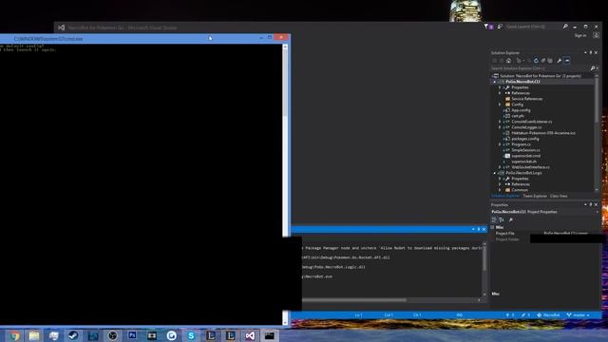
Task: Select the cert.pfx file
Action: pyautogui.click(x=517, y=116)
